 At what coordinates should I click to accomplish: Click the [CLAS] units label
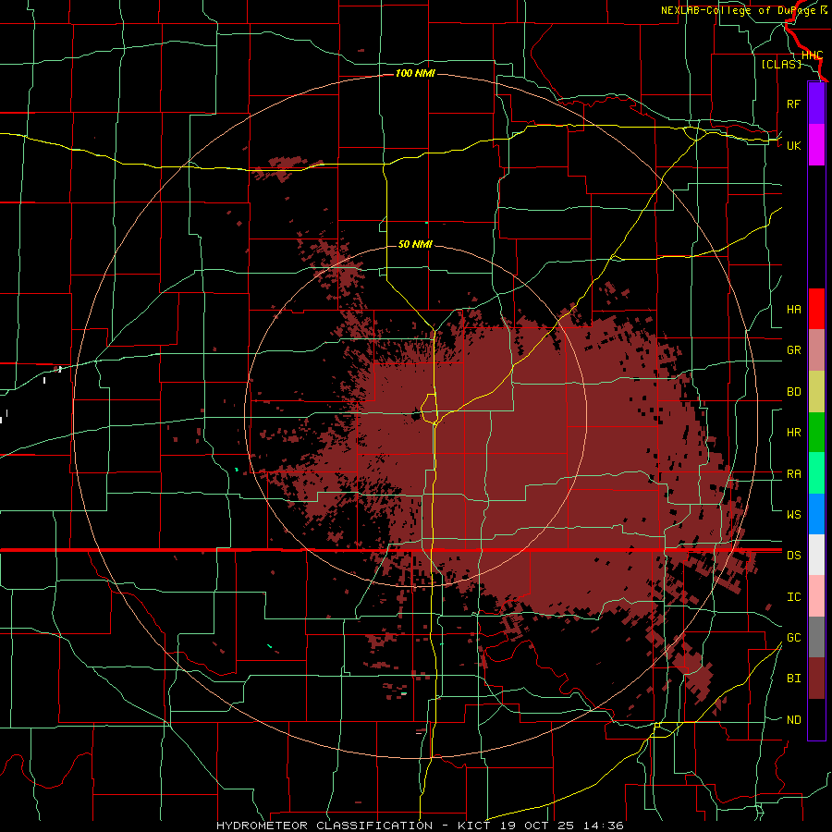pyautogui.click(x=781, y=64)
